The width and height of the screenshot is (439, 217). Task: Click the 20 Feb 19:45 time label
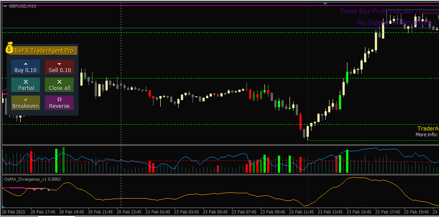click(72, 212)
